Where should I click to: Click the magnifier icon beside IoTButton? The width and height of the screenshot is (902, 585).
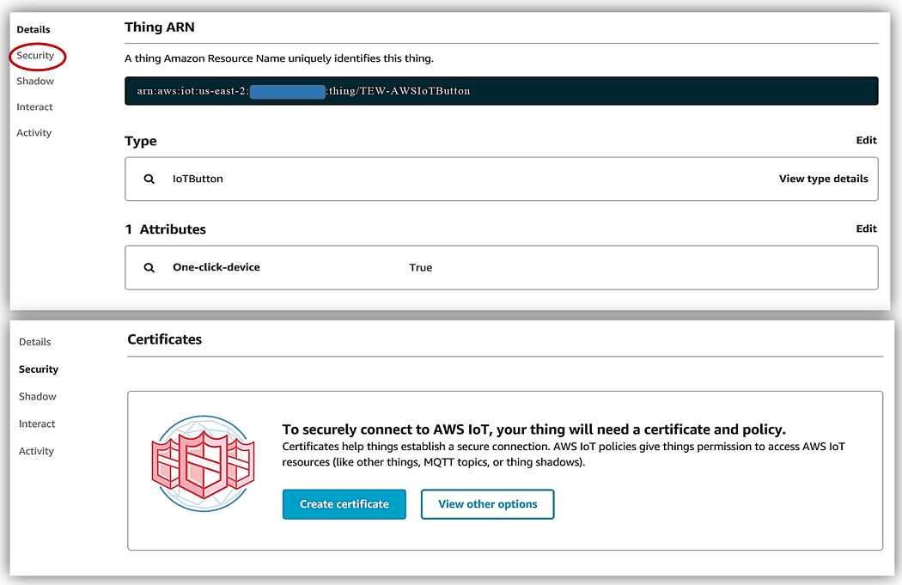point(149,179)
